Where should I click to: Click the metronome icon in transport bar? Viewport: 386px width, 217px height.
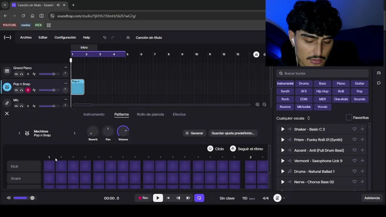[277, 198]
